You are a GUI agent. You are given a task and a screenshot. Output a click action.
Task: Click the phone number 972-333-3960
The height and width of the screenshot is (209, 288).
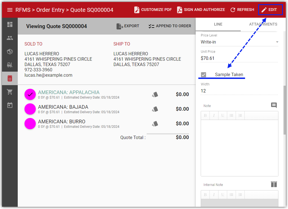click(x=38, y=70)
